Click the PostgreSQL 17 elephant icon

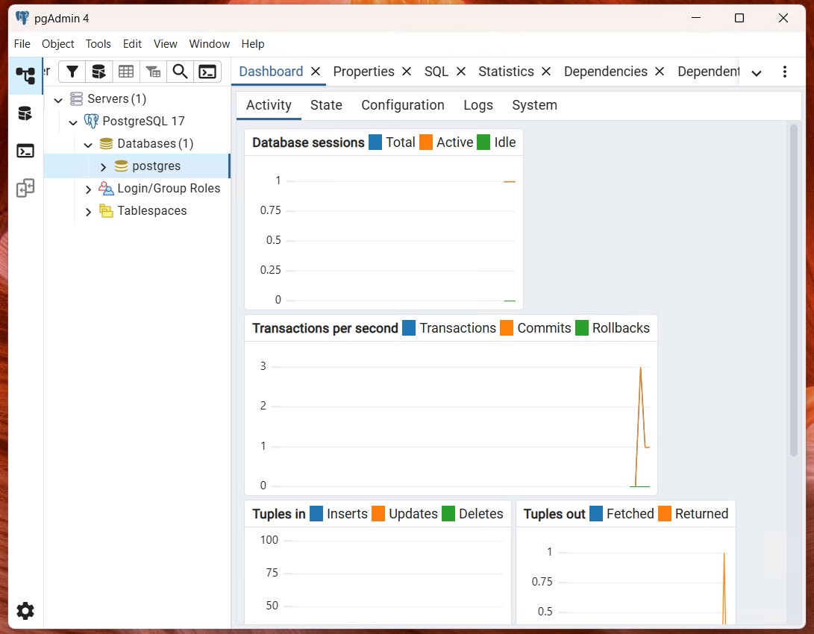(91, 121)
